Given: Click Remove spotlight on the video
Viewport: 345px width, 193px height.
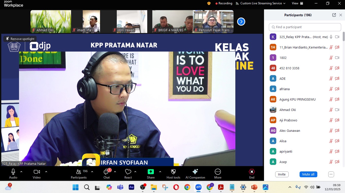Looking at the screenshot, I should [x=20, y=39].
